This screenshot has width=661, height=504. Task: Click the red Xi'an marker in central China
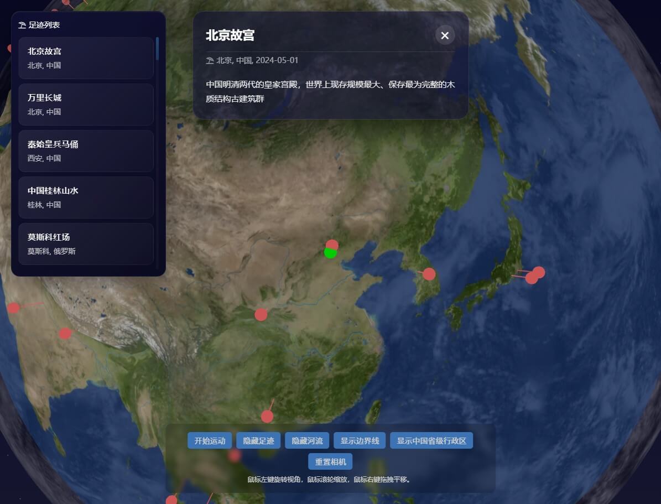[x=261, y=315]
